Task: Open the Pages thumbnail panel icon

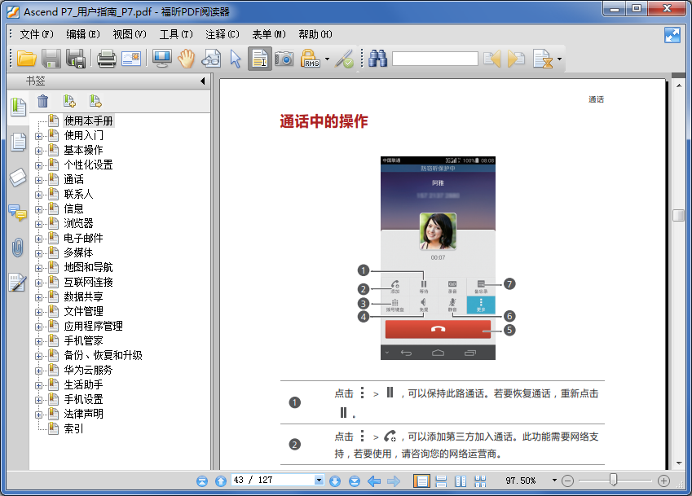Action: (18, 142)
